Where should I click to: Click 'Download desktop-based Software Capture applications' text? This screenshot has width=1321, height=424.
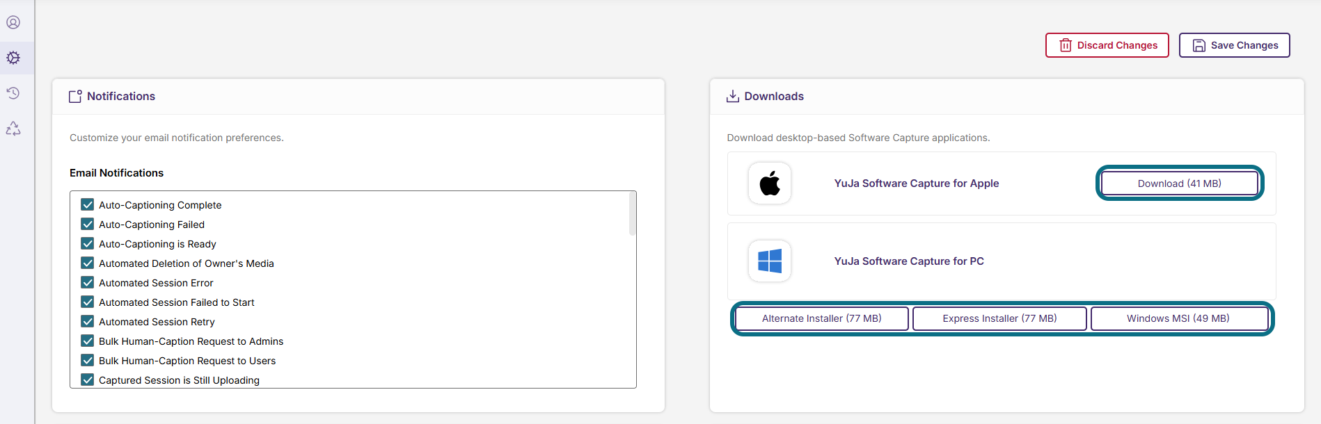(858, 138)
